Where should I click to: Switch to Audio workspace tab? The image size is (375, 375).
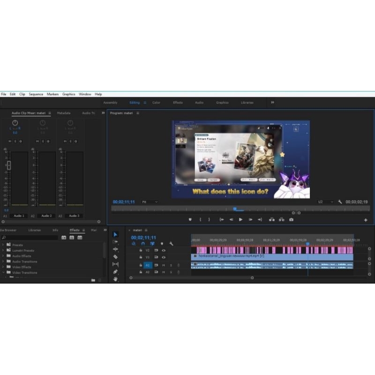[x=199, y=102]
